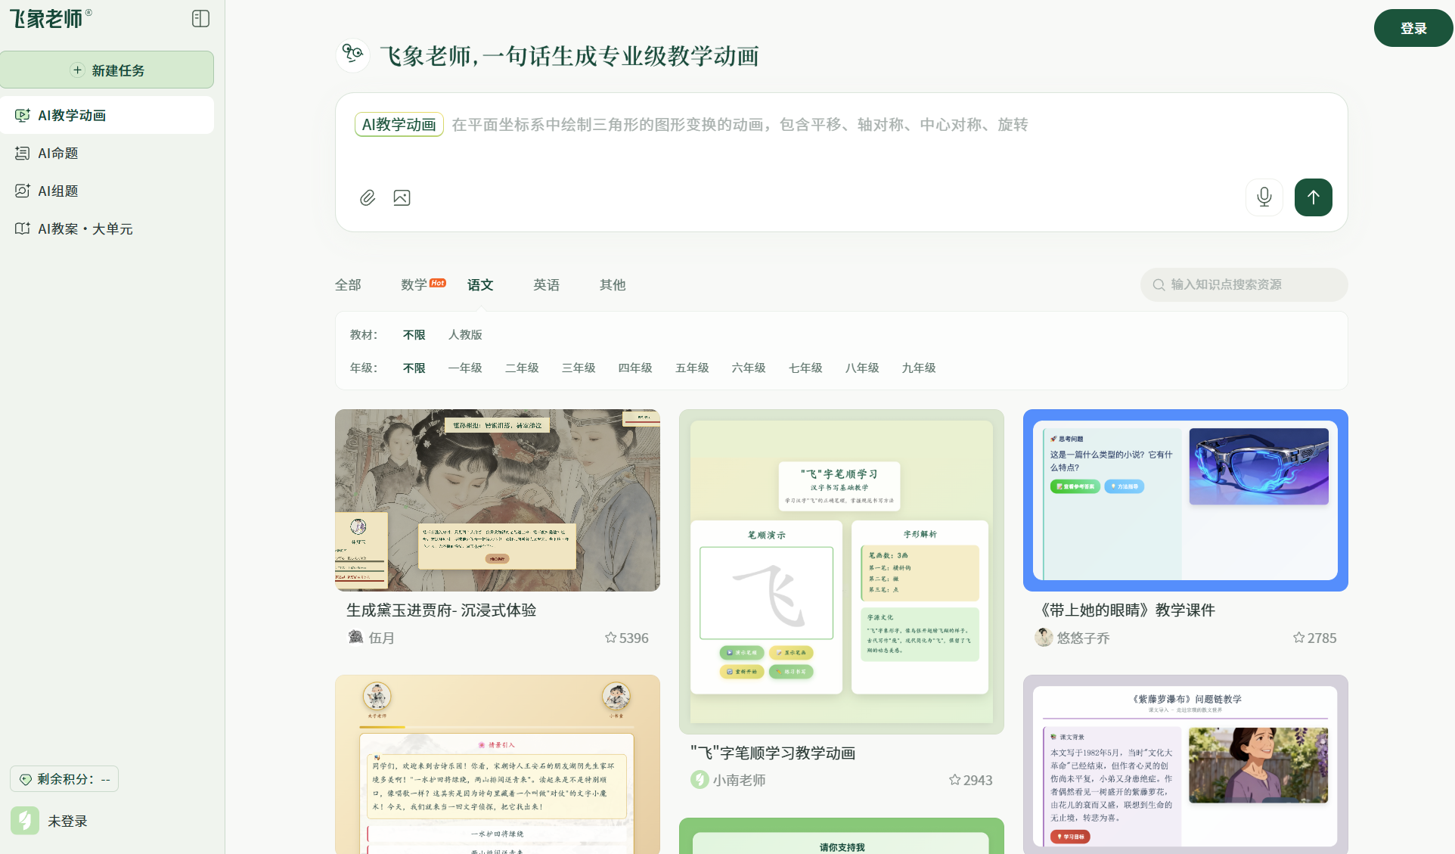The image size is (1455, 854).
Task: Click the 登录 button
Action: coord(1413,27)
